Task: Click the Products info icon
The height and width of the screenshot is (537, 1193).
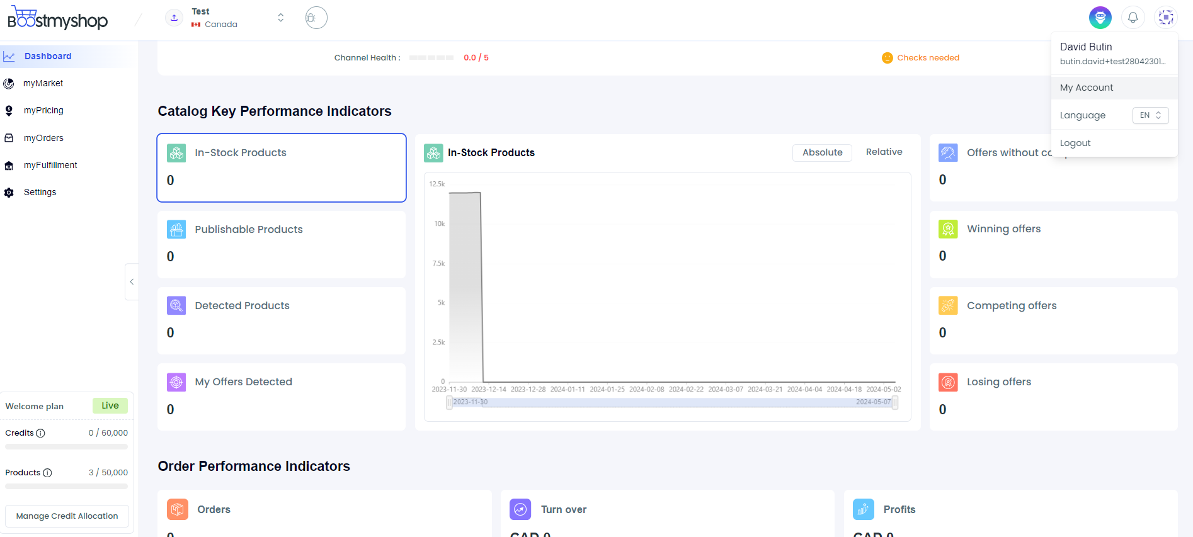Action: tap(47, 473)
